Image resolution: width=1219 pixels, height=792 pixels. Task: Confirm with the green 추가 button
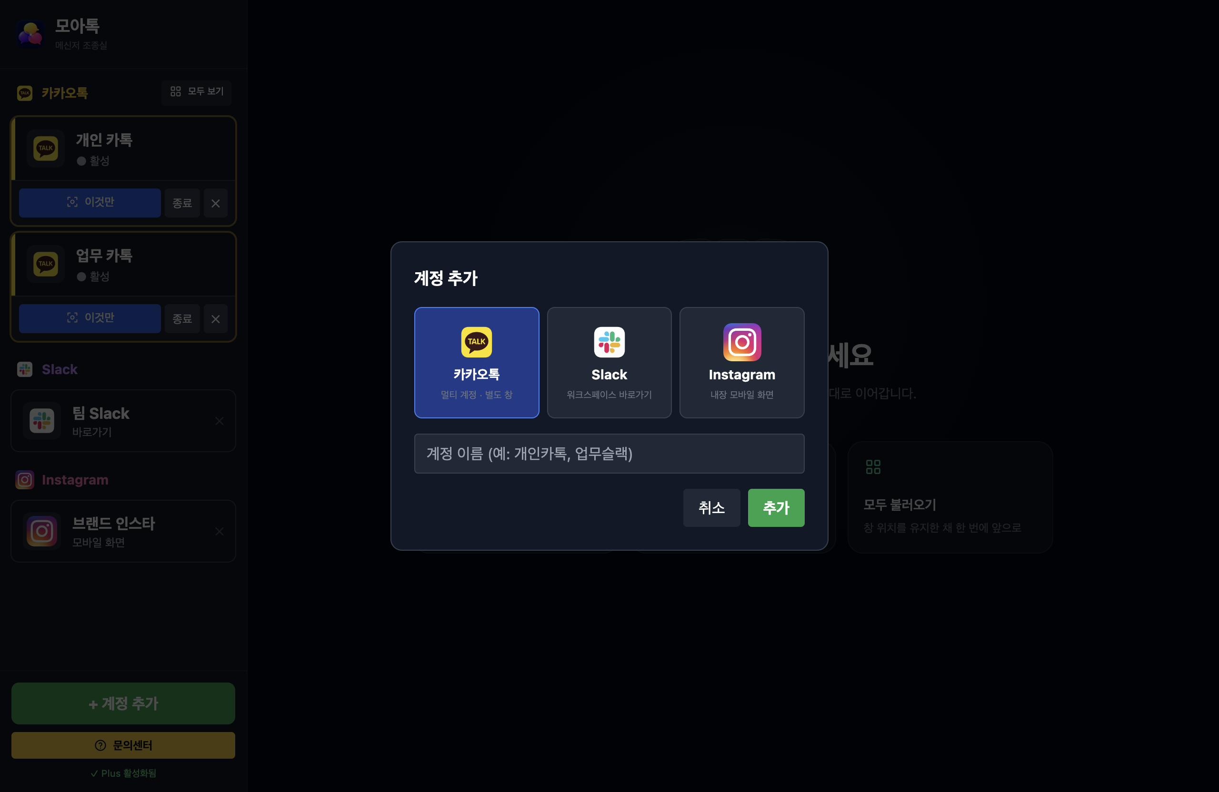pyautogui.click(x=776, y=508)
